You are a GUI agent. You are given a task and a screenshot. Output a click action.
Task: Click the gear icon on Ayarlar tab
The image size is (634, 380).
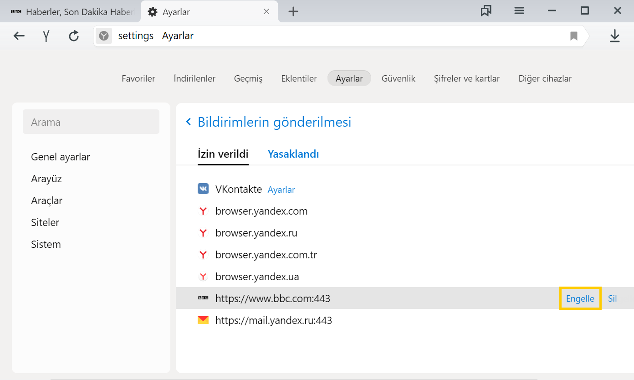coord(153,12)
